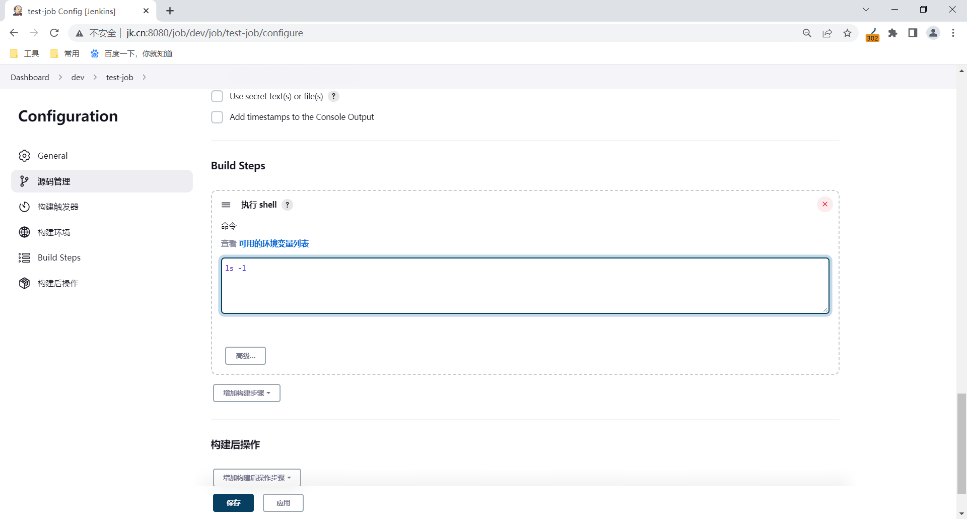Open the Extensions puzzle menu
This screenshot has height=519, width=967.
coord(893,33)
